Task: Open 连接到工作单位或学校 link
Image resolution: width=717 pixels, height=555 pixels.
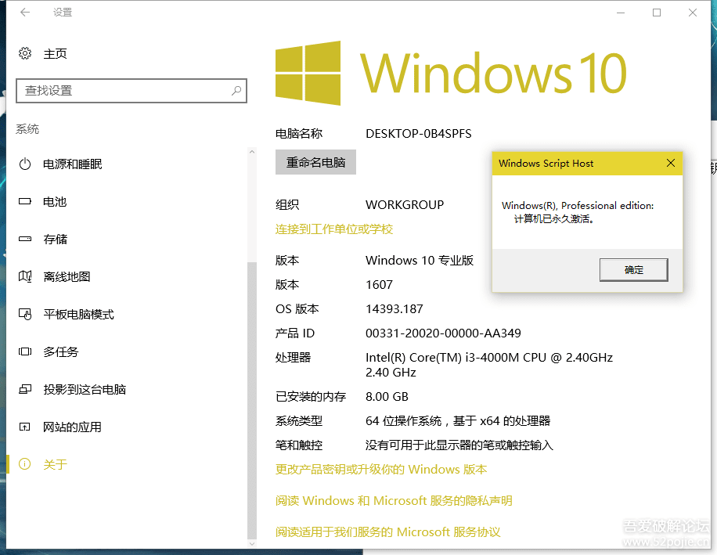Action: click(334, 229)
